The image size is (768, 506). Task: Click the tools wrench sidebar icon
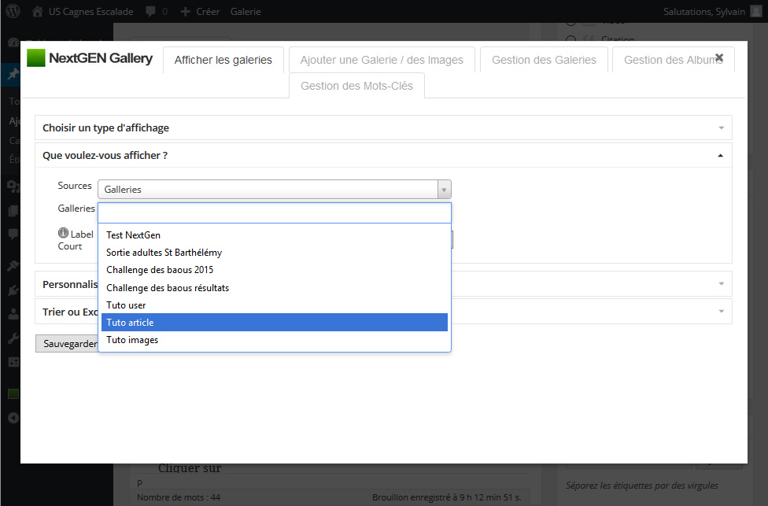(13, 338)
